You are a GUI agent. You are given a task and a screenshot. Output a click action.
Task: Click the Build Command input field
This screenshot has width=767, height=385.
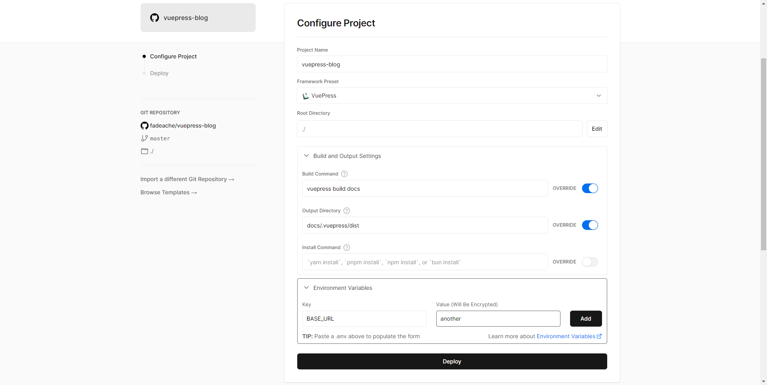(x=425, y=188)
